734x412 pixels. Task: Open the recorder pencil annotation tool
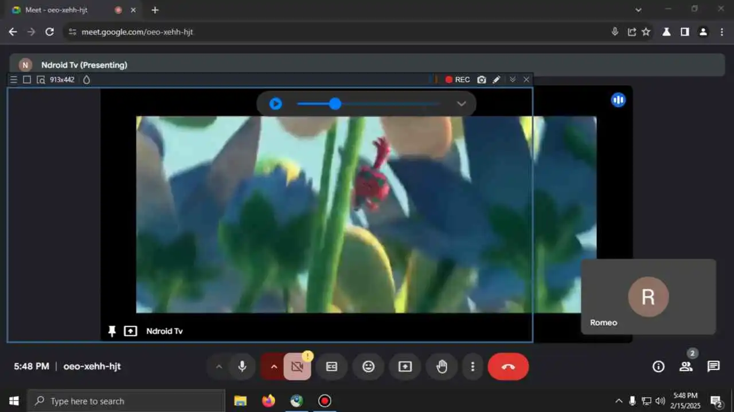[497, 80]
